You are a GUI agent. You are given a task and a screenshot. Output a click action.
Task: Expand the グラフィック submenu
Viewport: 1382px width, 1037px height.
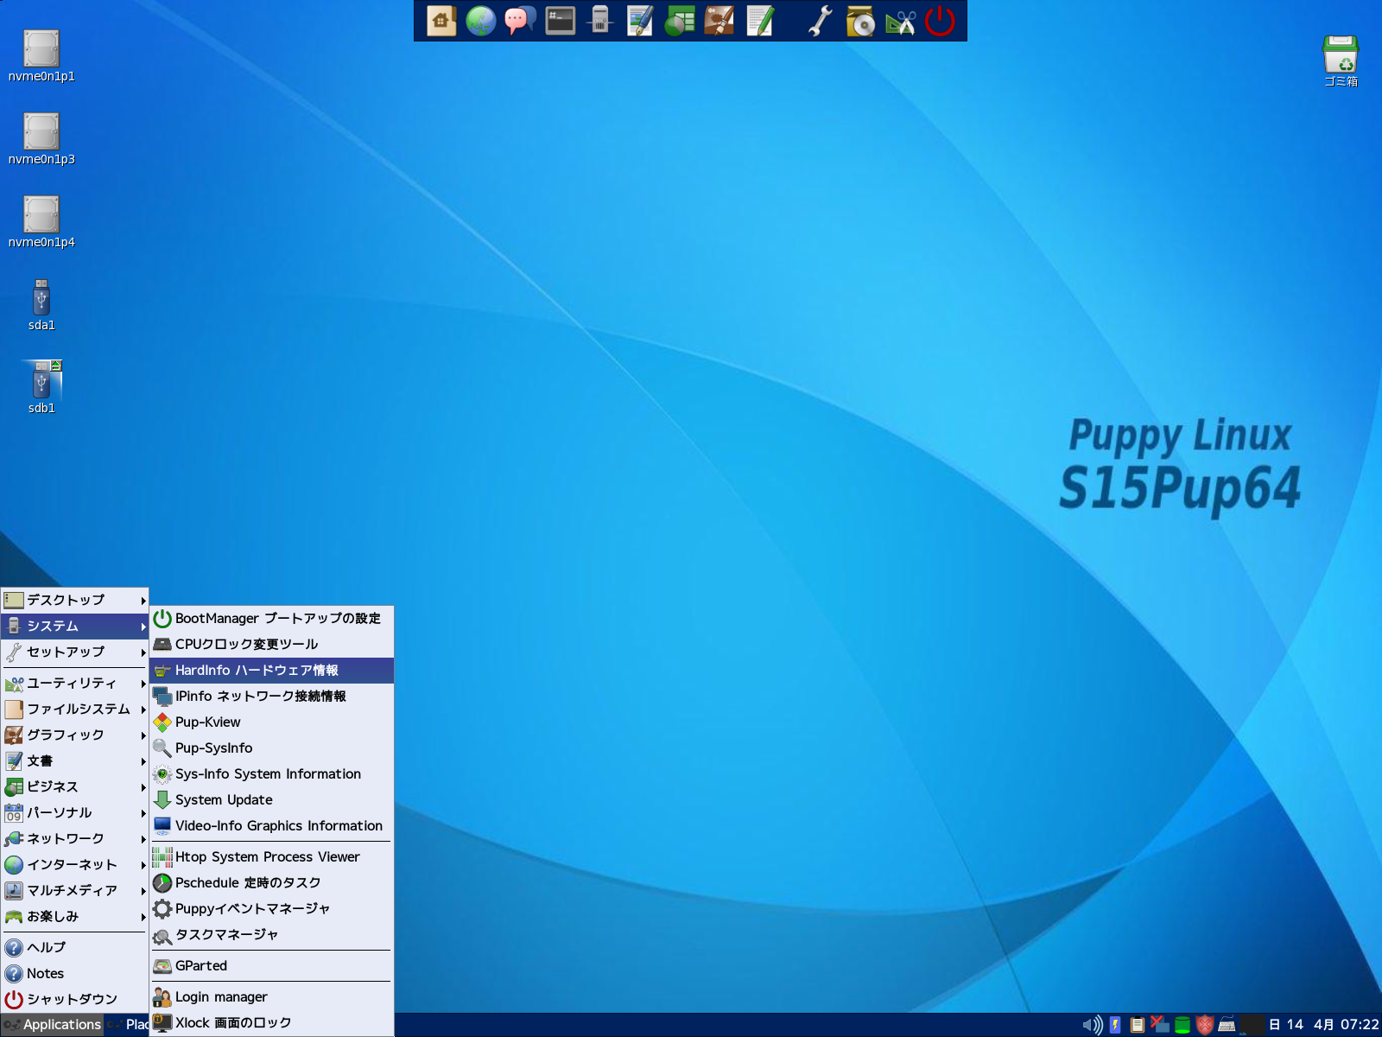[x=74, y=735]
